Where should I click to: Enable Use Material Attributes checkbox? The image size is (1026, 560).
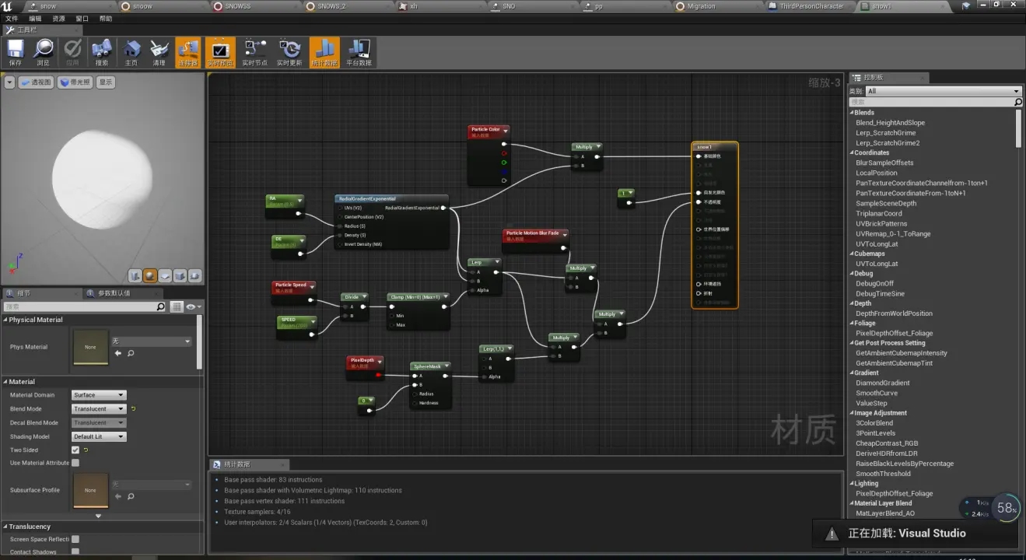75,463
